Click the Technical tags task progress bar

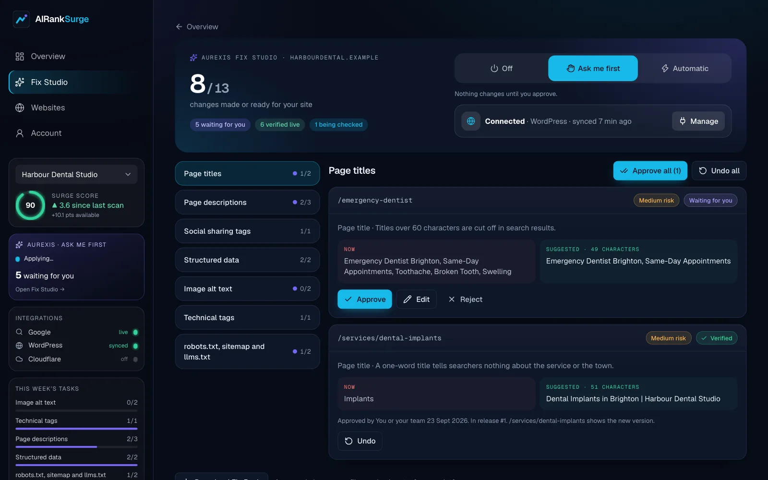click(76, 429)
